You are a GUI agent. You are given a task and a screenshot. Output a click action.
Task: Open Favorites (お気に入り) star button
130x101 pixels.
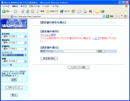[52, 11]
